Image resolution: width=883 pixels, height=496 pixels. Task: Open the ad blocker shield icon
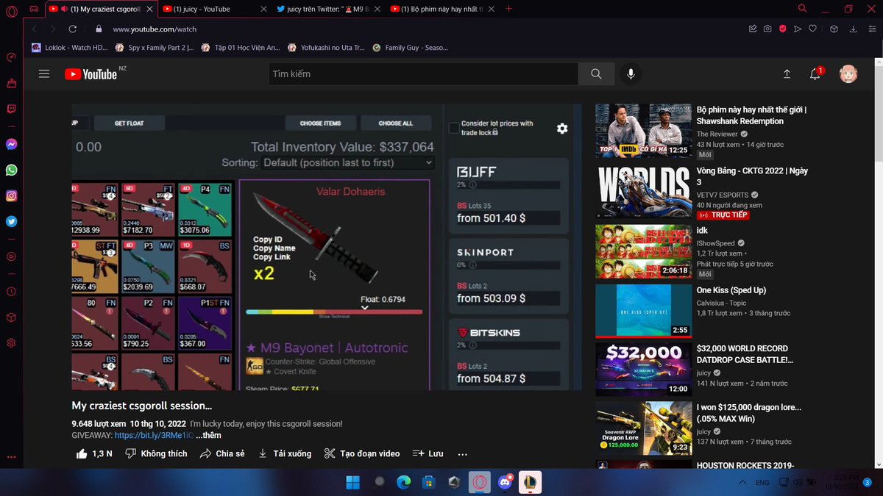tap(783, 29)
